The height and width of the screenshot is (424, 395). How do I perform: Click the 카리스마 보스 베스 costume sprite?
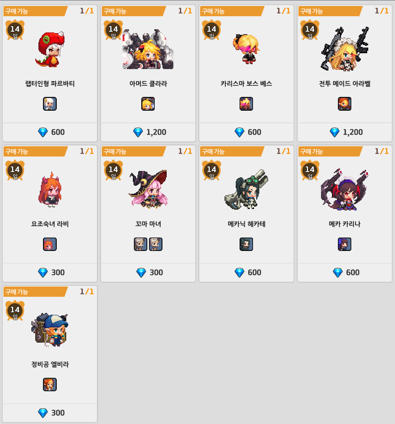[x=246, y=49]
